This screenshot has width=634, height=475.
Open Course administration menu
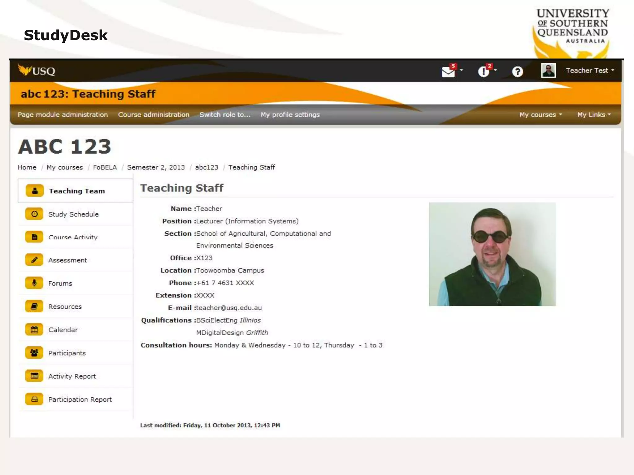(154, 115)
